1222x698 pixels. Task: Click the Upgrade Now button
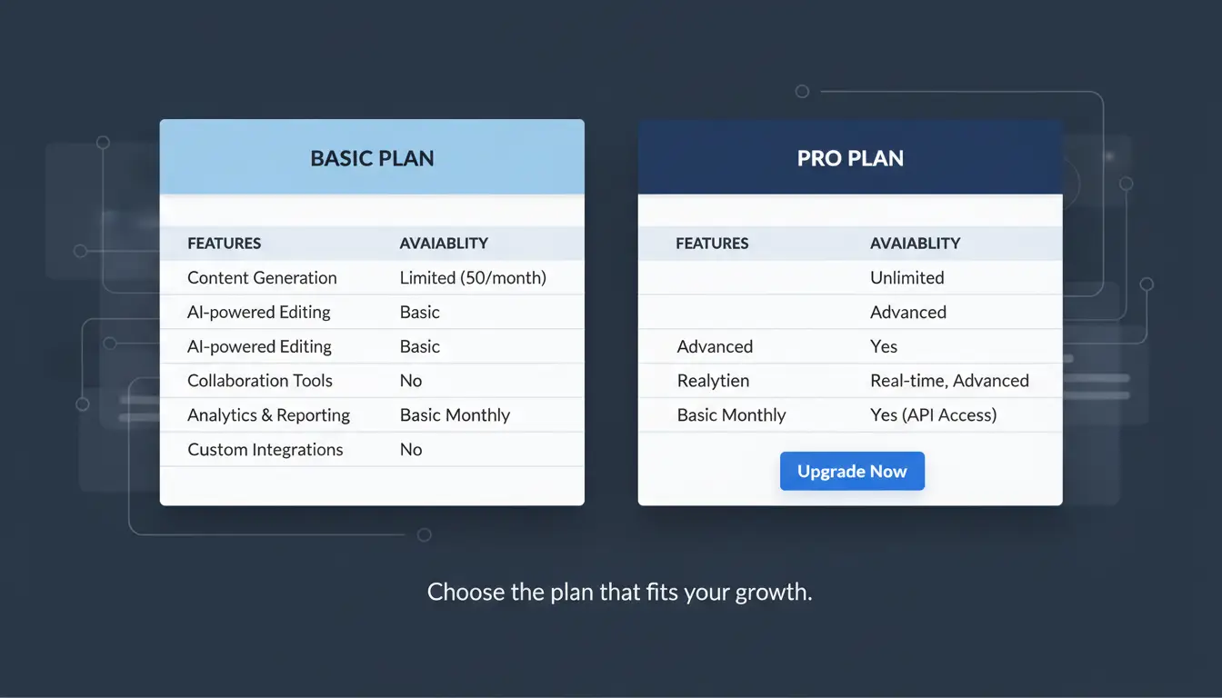(852, 471)
